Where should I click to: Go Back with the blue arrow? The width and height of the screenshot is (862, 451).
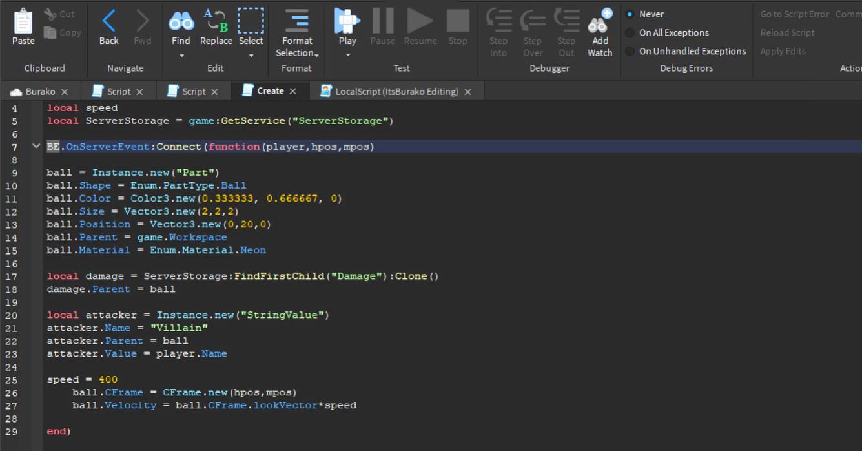click(109, 21)
